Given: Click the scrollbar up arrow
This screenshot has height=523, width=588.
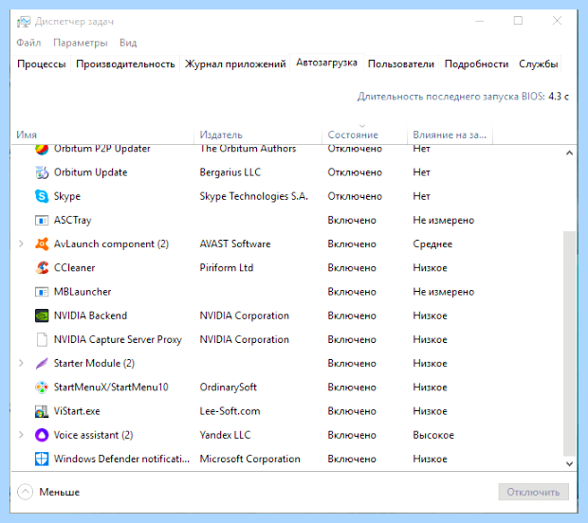Looking at the screenshot, I should [x=569, y=153].
